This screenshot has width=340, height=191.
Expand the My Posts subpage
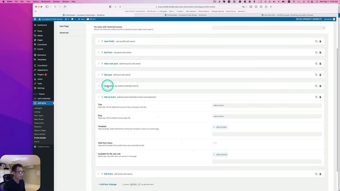[102, 53]
